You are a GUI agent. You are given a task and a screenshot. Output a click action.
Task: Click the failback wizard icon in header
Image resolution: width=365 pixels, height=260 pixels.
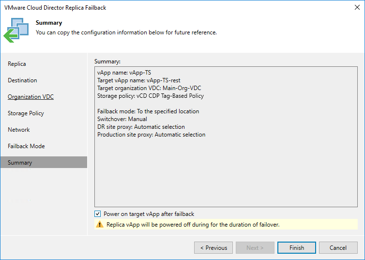[x=16, y=30]
